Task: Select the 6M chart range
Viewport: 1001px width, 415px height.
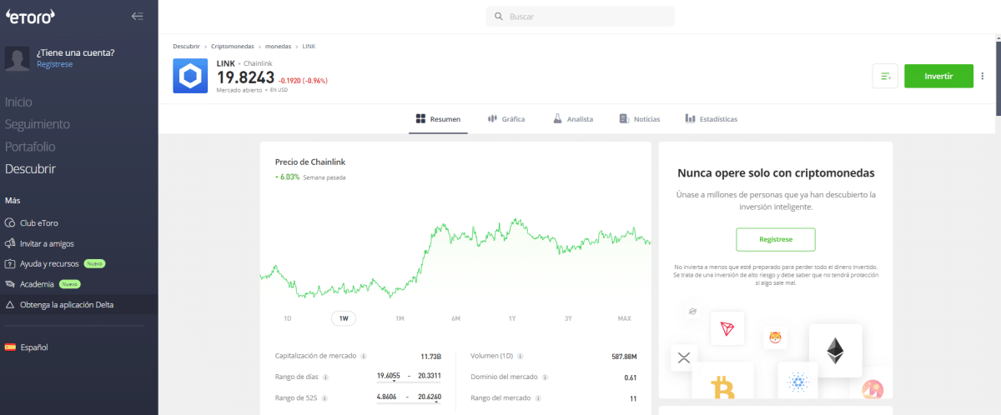Action: click(455, 318)
